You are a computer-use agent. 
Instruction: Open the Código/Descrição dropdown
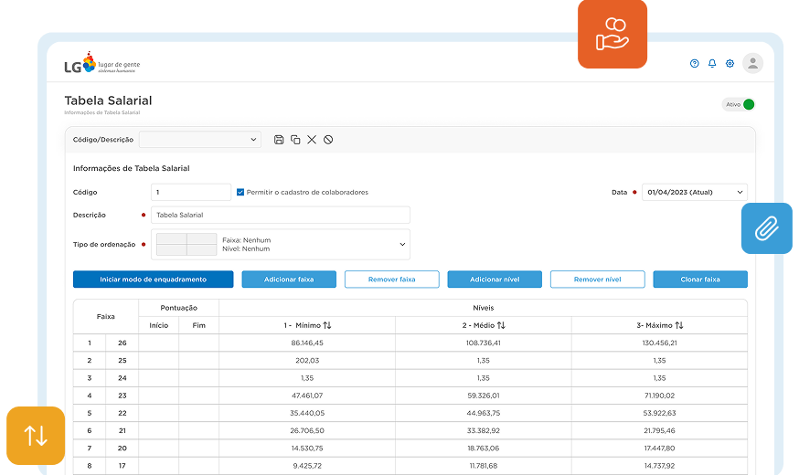[200, 140]
